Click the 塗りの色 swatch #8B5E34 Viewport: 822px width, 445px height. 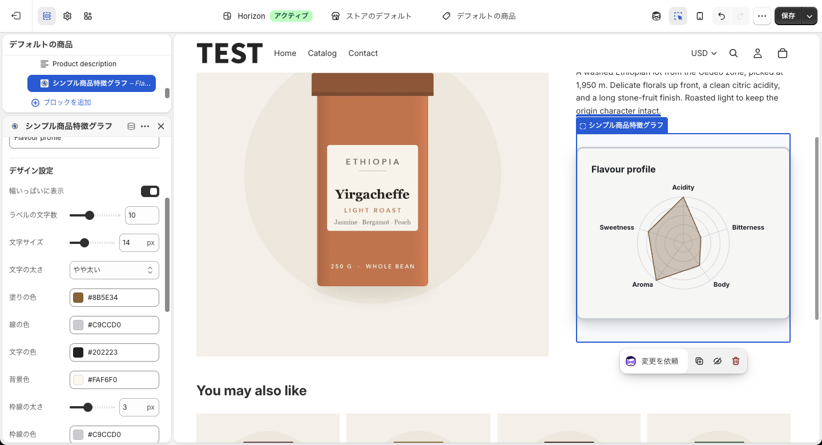pyautogui.click(x=78, y=298)
